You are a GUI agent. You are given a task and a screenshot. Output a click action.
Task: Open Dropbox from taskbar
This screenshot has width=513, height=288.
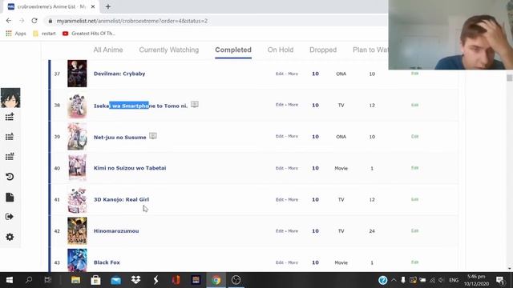135,280
